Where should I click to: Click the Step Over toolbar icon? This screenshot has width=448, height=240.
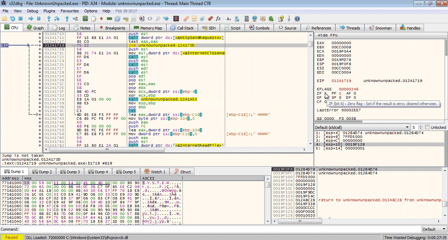click(x=57, y=19)
